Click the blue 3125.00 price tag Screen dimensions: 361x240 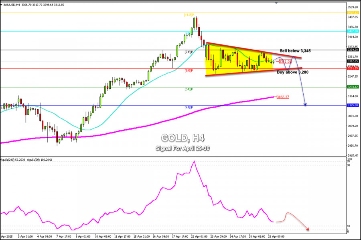click(x=353, y=105)
